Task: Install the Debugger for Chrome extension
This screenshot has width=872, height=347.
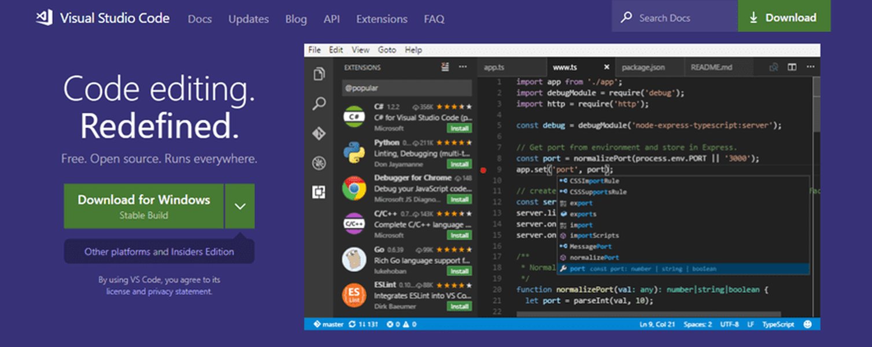Action: [460, 199]
